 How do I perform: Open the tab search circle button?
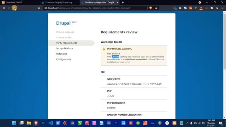200,2
